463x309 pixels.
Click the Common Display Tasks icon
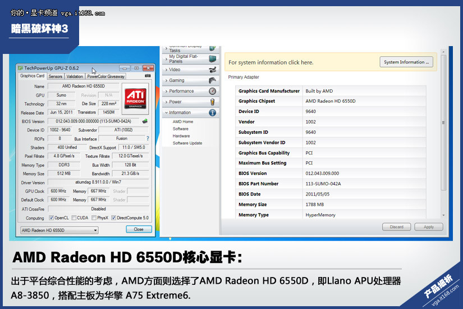[212, 48]
